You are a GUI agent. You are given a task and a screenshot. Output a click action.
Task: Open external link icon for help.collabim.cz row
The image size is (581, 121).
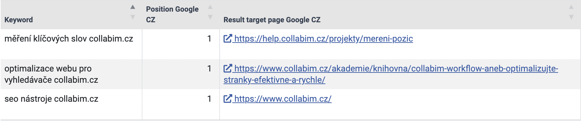(x=228, y=39)
